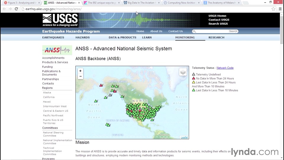Open the Network Code link

pyautogui.click(x=225, y=68)
